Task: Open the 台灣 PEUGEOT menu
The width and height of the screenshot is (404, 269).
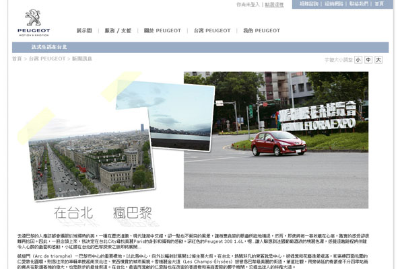Action: pyautogui.click(x=211, y=31)
